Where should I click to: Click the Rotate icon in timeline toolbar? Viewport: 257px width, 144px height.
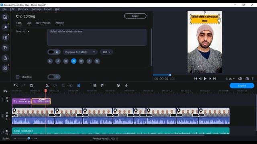pos(55,85)
